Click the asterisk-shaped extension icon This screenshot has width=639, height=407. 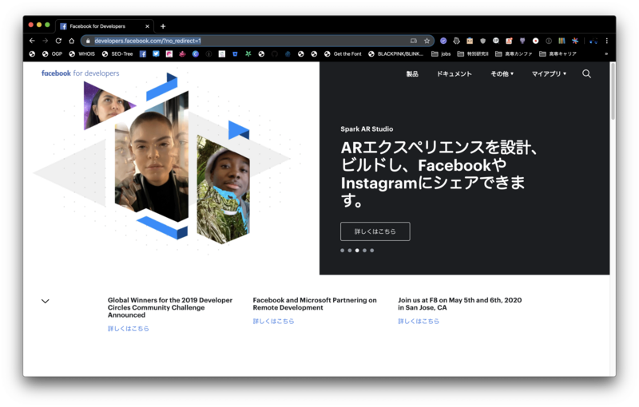[575, 41]
